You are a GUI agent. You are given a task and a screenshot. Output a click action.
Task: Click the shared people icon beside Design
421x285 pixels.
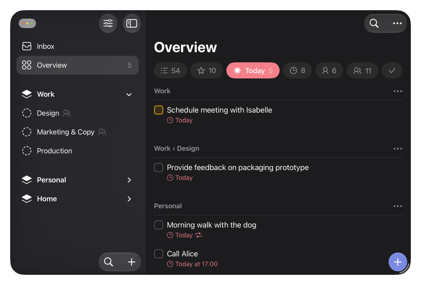[67, 113]
